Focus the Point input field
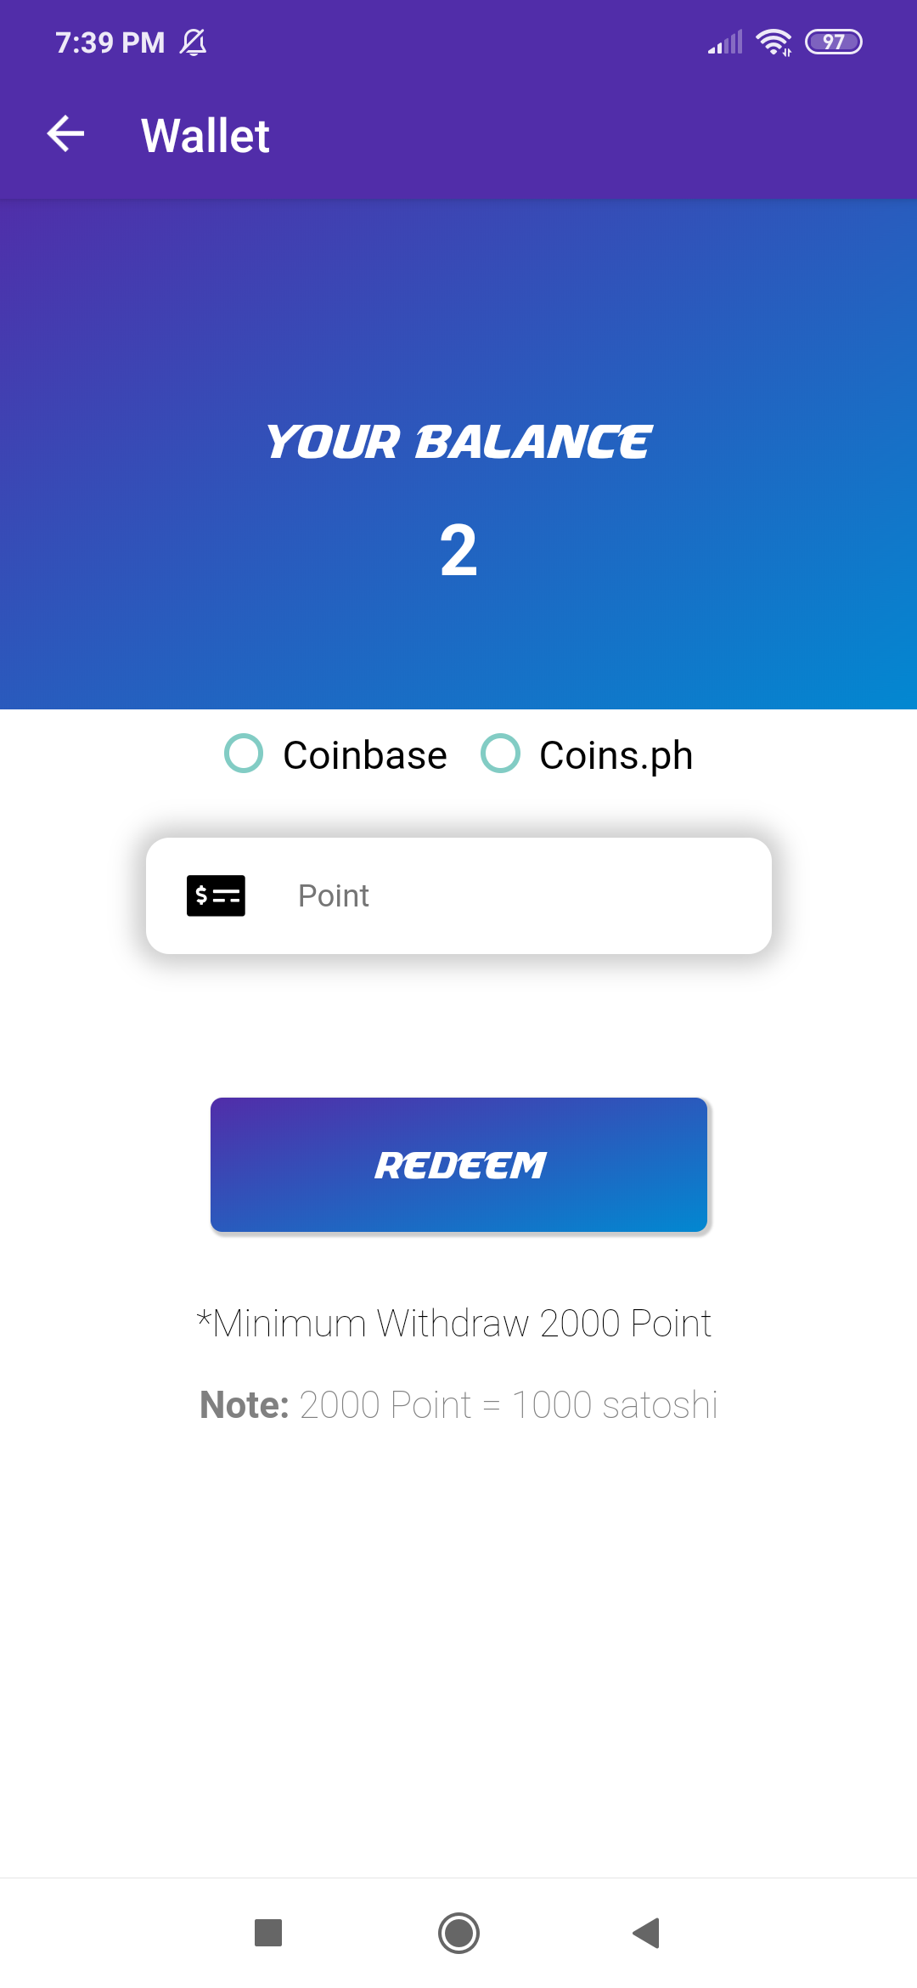The image size is (917, 1988). [x=509, y=895]
